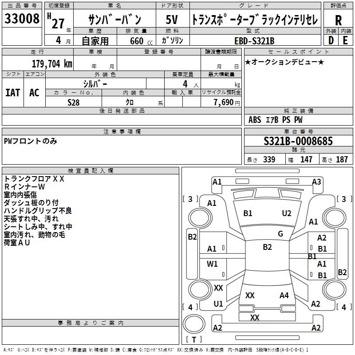Click the height value 187
This screenshot has height=355, width=355.
click(x=342, y=159)
